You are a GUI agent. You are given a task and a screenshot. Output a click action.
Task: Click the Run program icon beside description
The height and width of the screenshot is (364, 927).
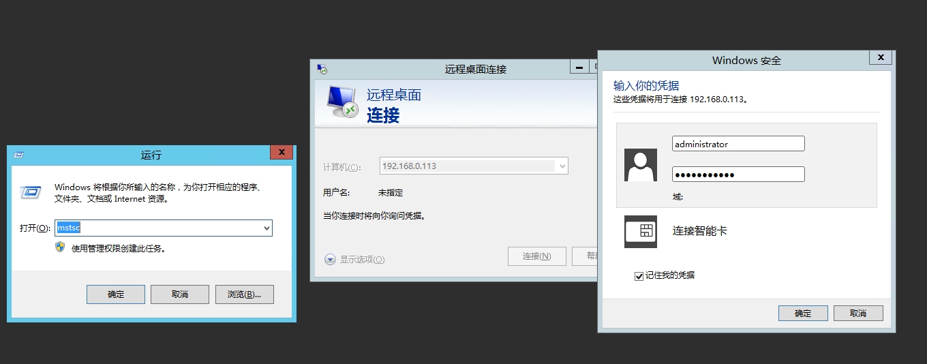(x=29, y=192)
